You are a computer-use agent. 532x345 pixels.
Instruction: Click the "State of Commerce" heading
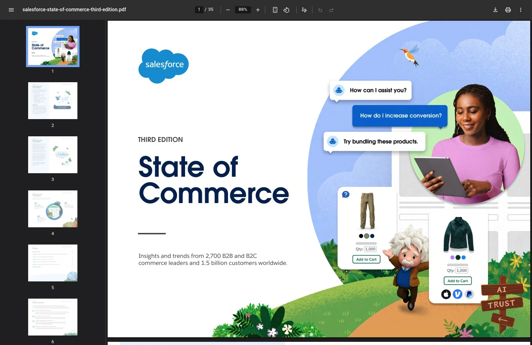coord(214,180)
